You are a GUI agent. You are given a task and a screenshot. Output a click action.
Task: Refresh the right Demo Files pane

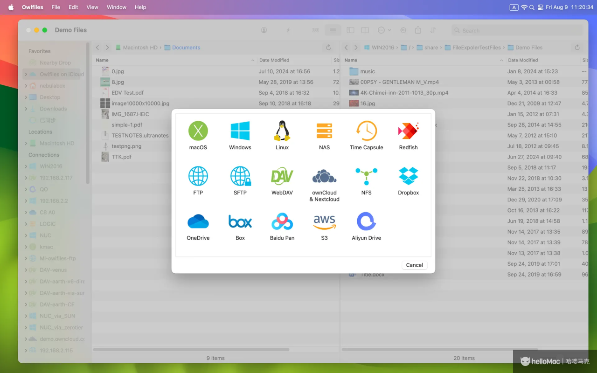tap(577, 48)
